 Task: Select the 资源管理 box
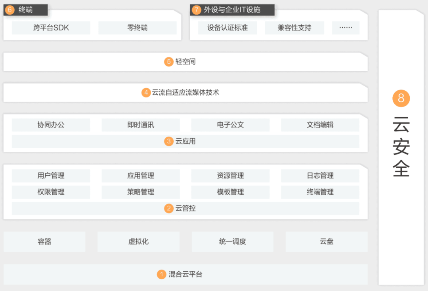(x=230, y=176)
